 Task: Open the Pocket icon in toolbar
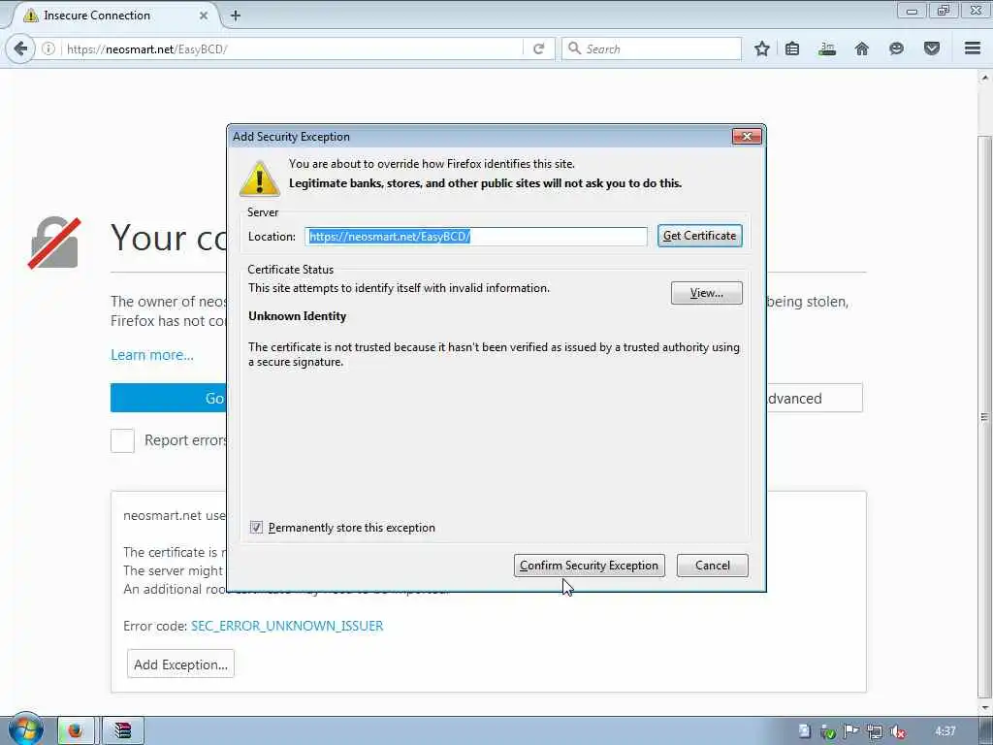[932, 49]
